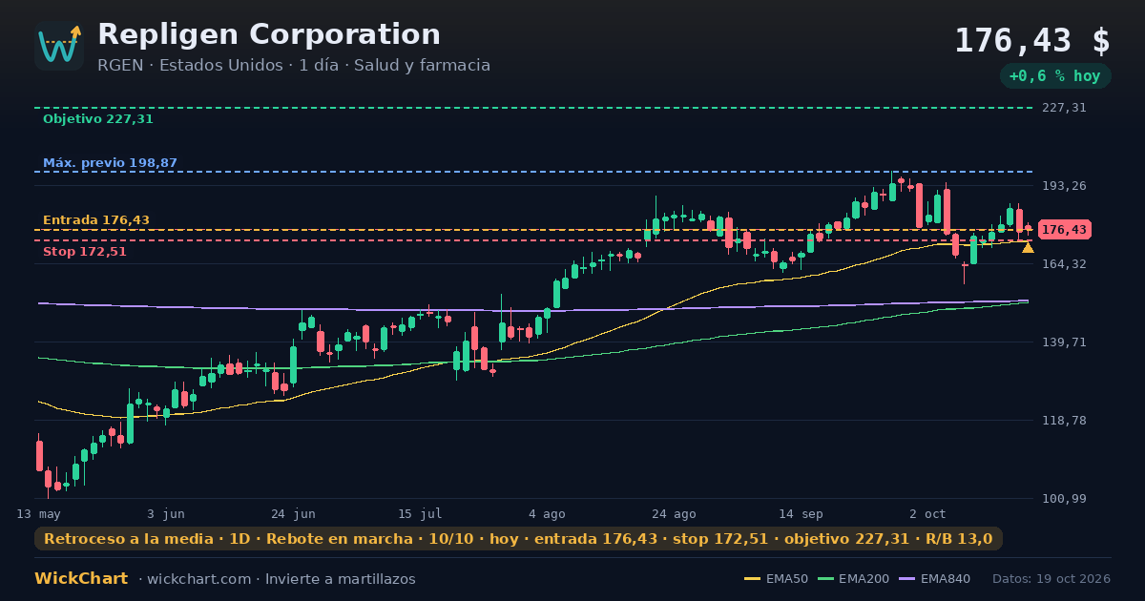Image resolution: width=1145 pixels, height=601 pixels.
Task: Click the 193,26 axis value
Action: click(1064, 185)
